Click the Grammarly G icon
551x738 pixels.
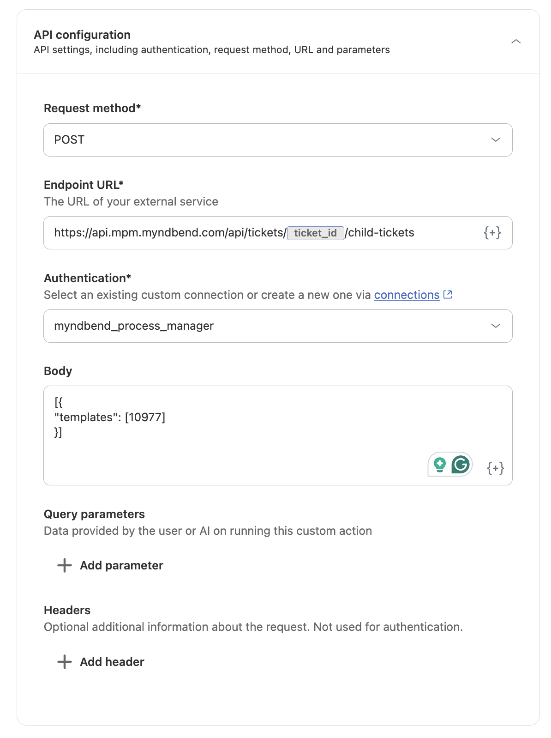pyautogui.click(x=461, y=465)
